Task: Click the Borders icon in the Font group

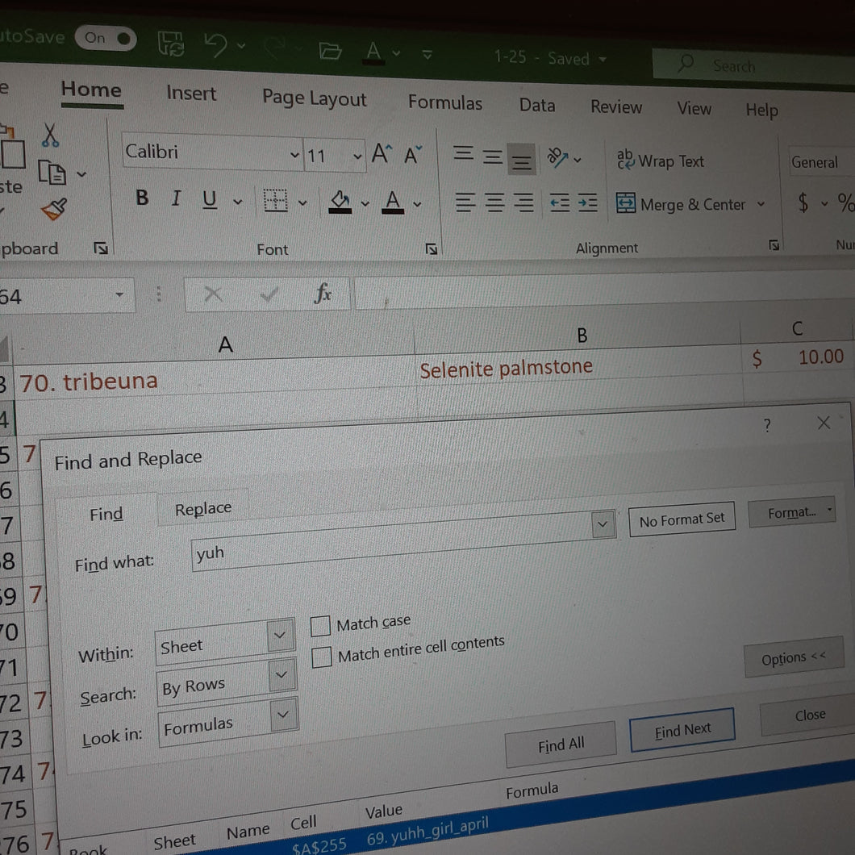Action: 275,201
